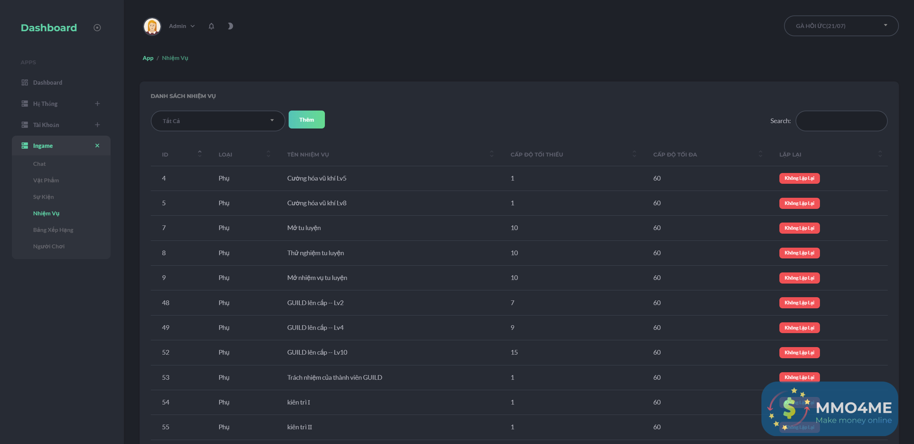Click Không Lặp Lại badge for ID 7
This screenshot has width=914, height=444.
coord(799,228)
